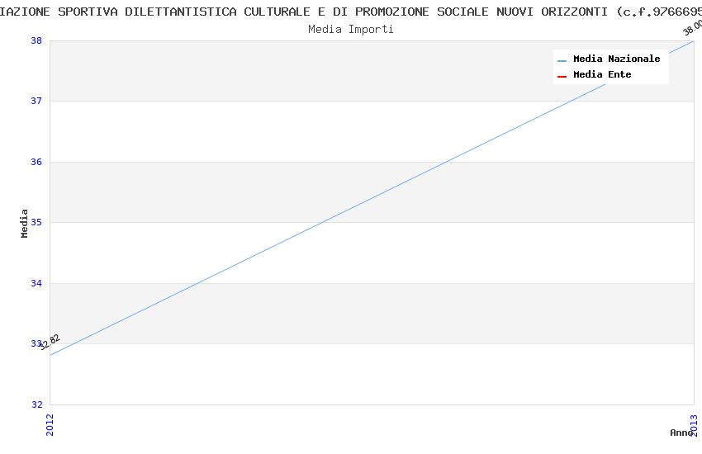
Task: Click the "Anno" x-axis title
Action: [x=680, y=433]
